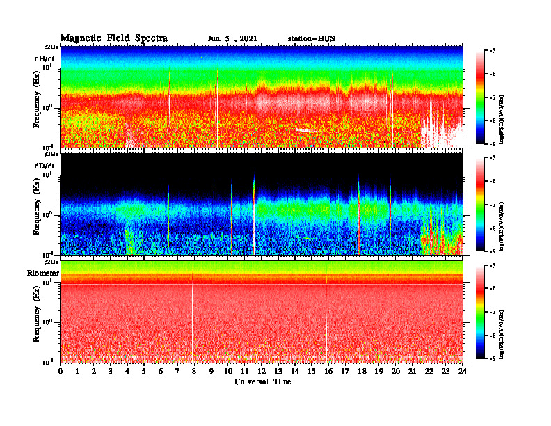Click hour tick label "0" on time axis
The image size is (551, 426).
[61, 372]
